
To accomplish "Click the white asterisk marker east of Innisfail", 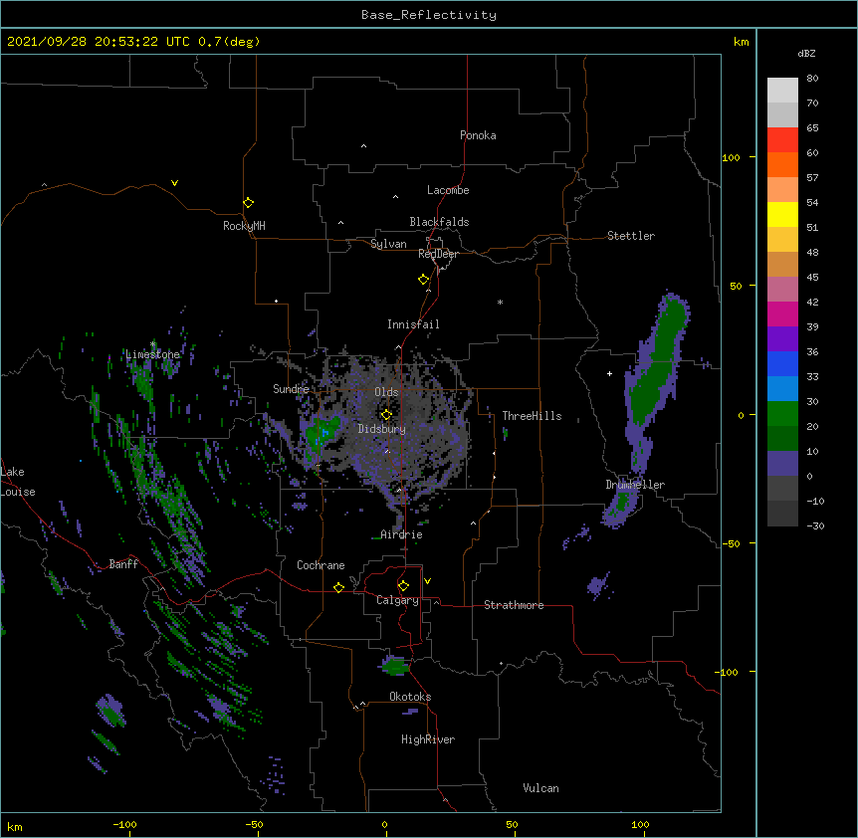I will tap(500, 302).
